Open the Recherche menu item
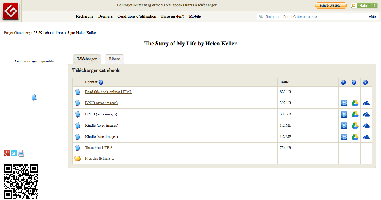Image resolution: width=381 pixels, height=200 pixels. click(85, 16)
